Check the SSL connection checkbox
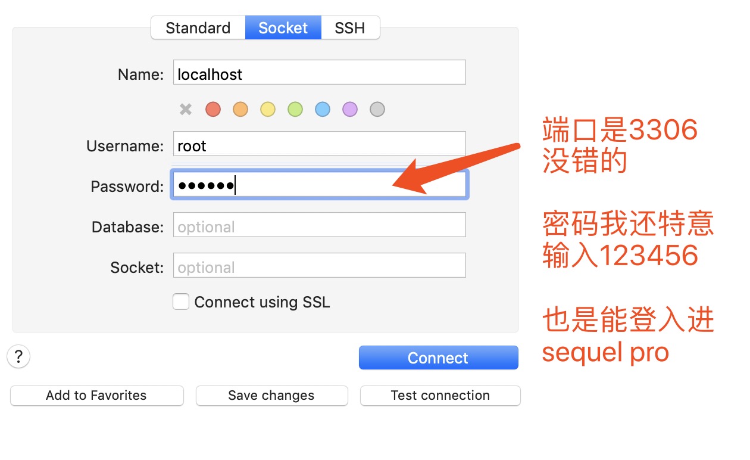Image resolution: width=750 pixels, height=460 pixels. point(181,302)
